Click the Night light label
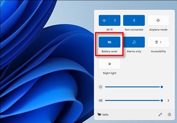This screenshot has height=123, width=177. pos(109,73)
